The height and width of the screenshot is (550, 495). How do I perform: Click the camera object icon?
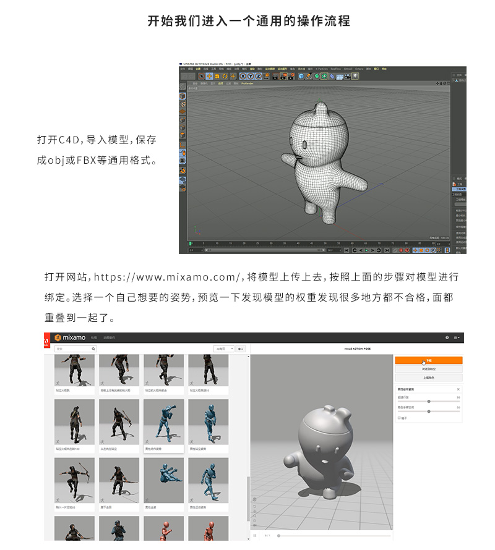(x=348, y=76)
